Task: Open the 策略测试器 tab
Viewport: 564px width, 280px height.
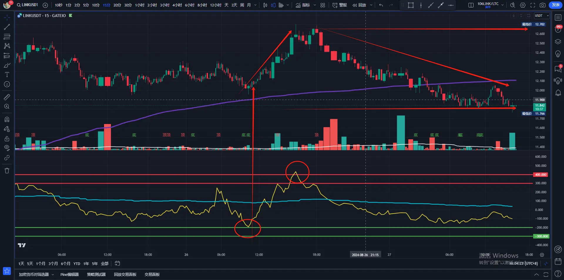Action: click(96, 274)
